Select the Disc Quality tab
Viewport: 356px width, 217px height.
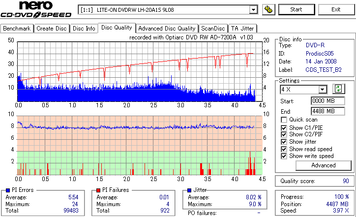point(117,28)
